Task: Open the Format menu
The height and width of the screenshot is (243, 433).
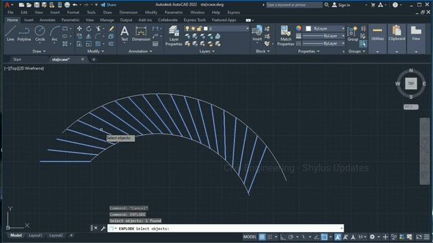Action: [x=73, y=12]
